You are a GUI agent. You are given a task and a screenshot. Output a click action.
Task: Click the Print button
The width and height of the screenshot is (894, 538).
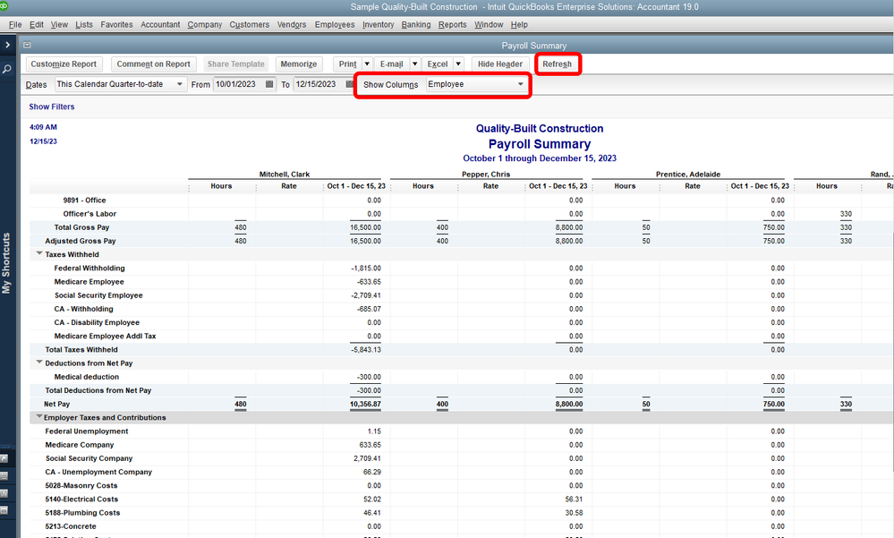click(348, 64)
